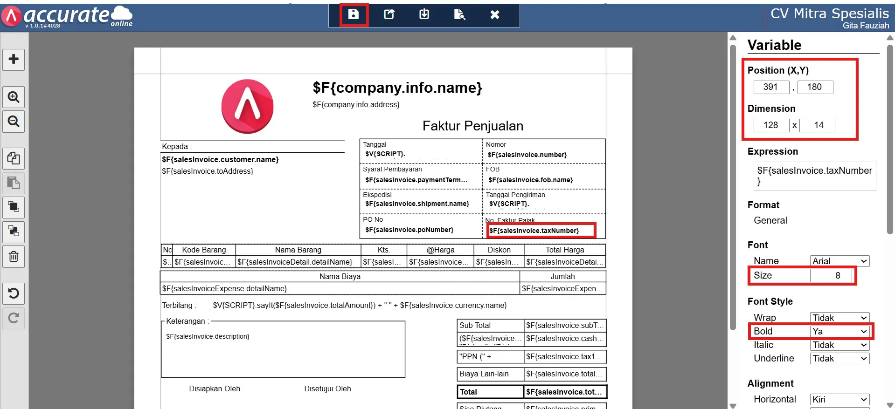
Task: Close the designer with the X icon
Action: coord(495,14)
